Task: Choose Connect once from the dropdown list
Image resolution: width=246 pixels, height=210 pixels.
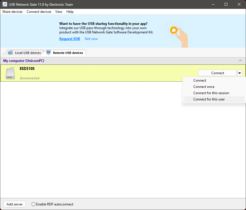Action: (x=204, y=87)
